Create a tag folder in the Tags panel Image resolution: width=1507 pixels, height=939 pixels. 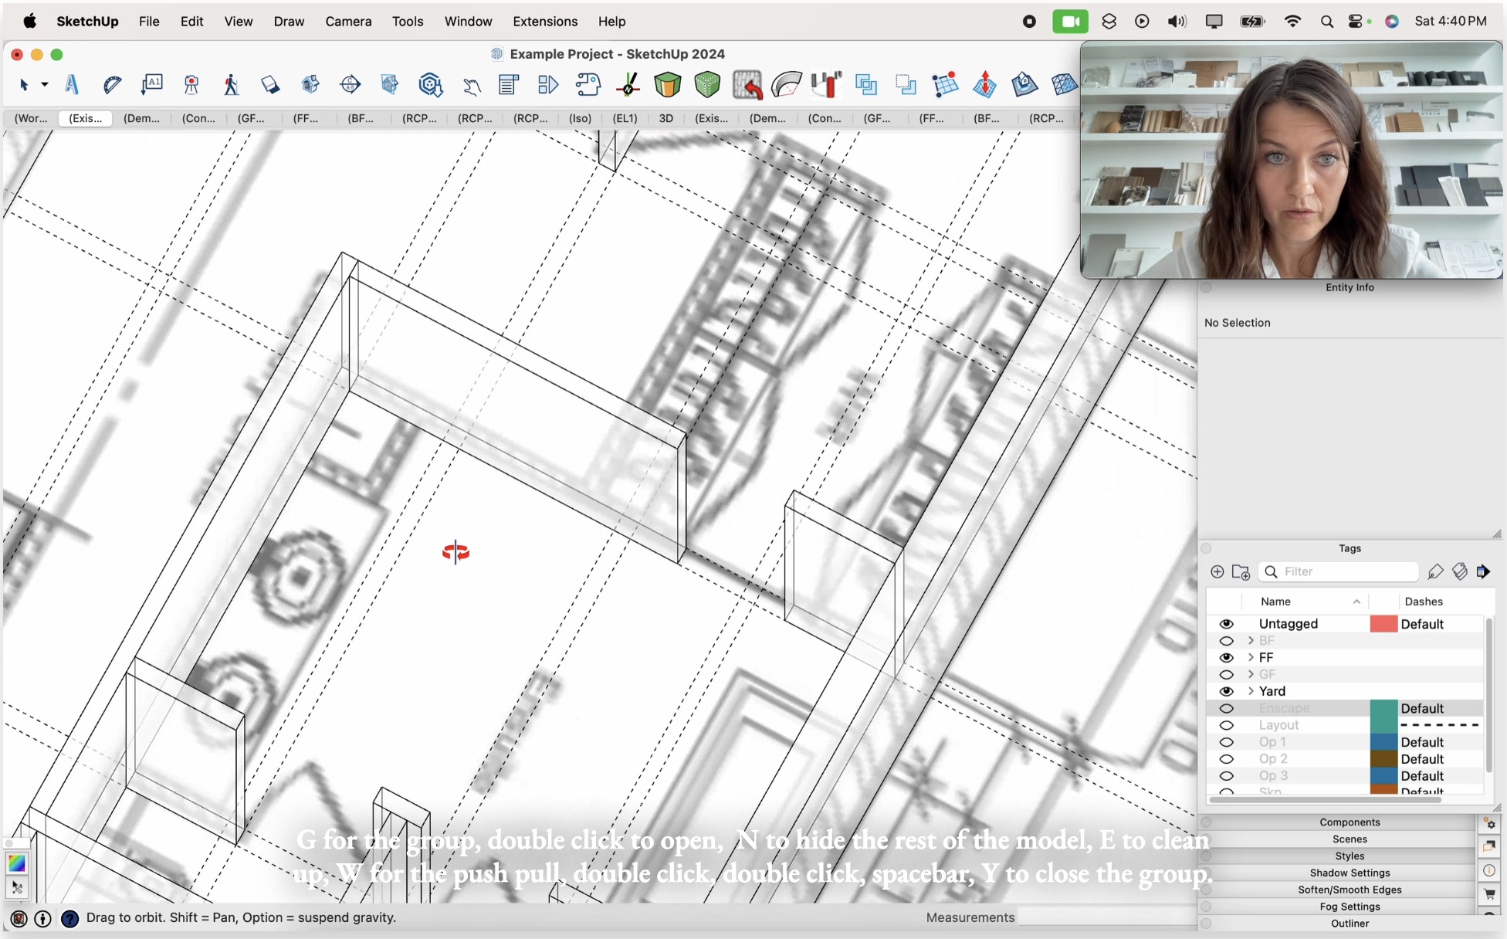[1241, 572]
